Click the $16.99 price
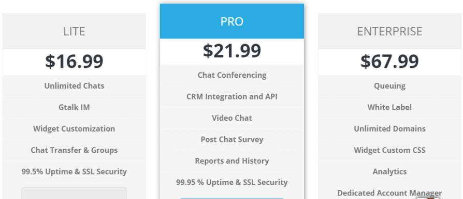This screenshot has width=463, height=199. 74,62
